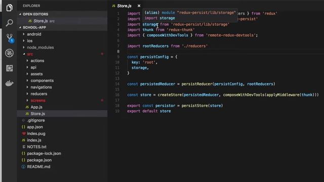This screenshot has height=182, width=324.
Task: Click the JS icon beside index.js
Action: [23, 140]
